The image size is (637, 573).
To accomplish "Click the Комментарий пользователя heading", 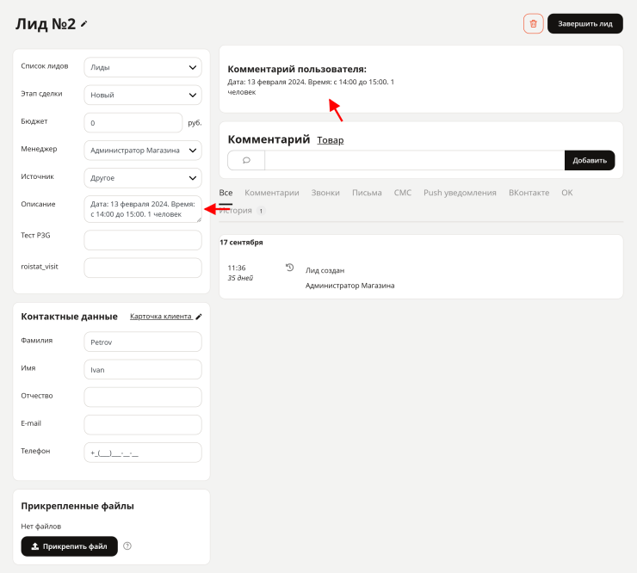I will [x=297, y=69].
